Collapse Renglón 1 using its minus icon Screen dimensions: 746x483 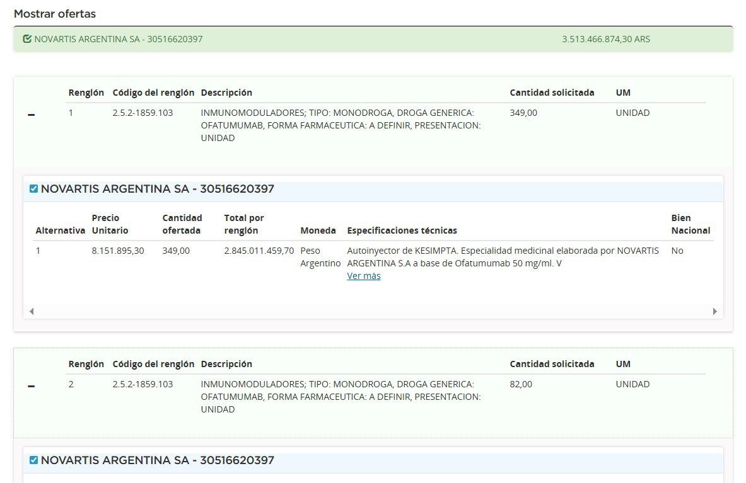point(32,115)
